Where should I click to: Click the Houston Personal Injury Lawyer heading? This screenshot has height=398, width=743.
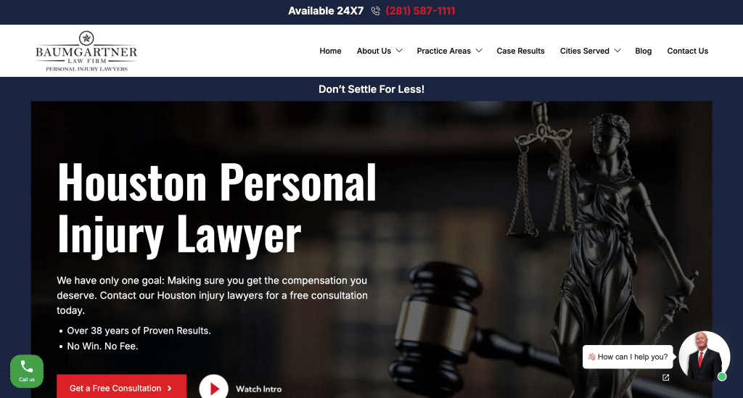click(x=217, y=209)
